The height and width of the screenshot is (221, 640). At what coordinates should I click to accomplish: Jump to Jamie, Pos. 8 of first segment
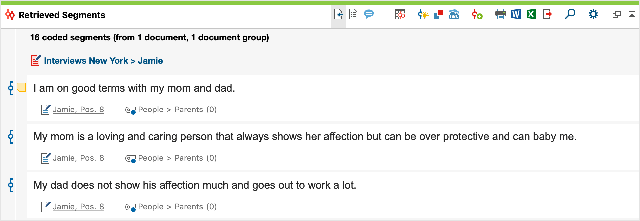click(x=78, y=110)
